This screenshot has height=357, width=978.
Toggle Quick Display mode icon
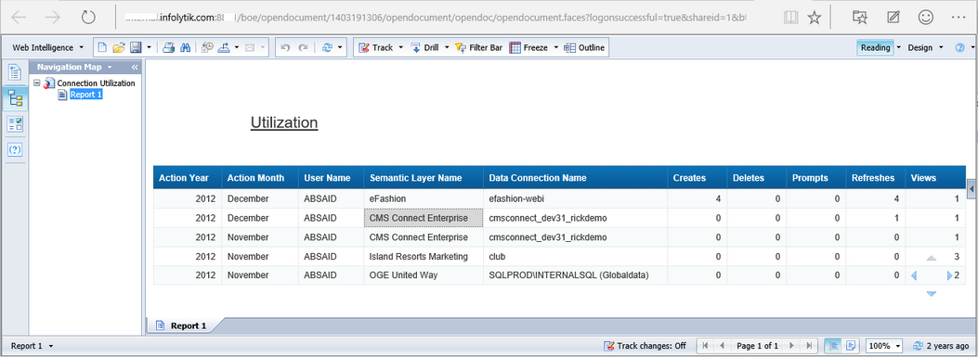point(832,346)
